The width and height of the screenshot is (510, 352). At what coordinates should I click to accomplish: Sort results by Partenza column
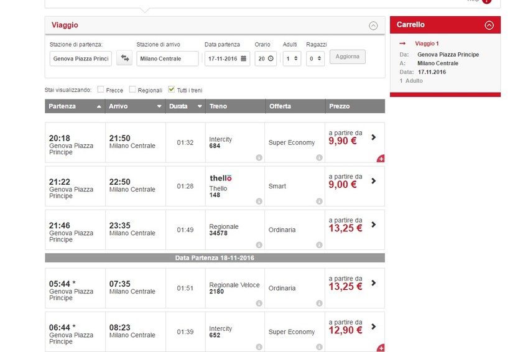[x=75, y=106]
